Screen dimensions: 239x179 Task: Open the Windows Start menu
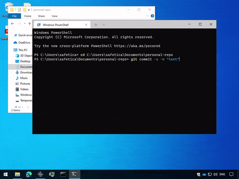[5, 174]
